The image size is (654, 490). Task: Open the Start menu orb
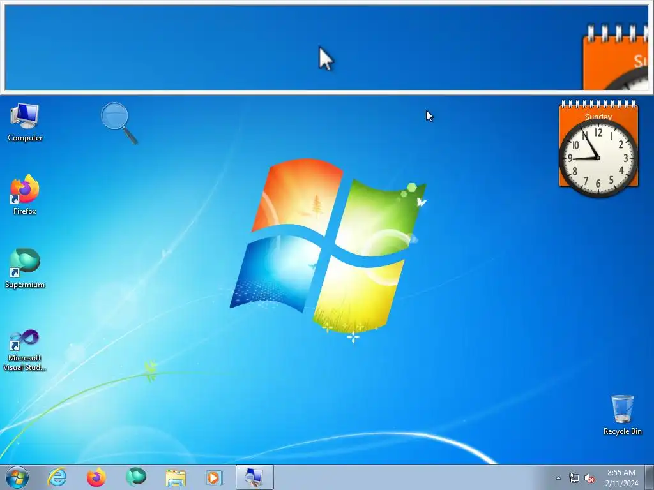coord(17,477)
